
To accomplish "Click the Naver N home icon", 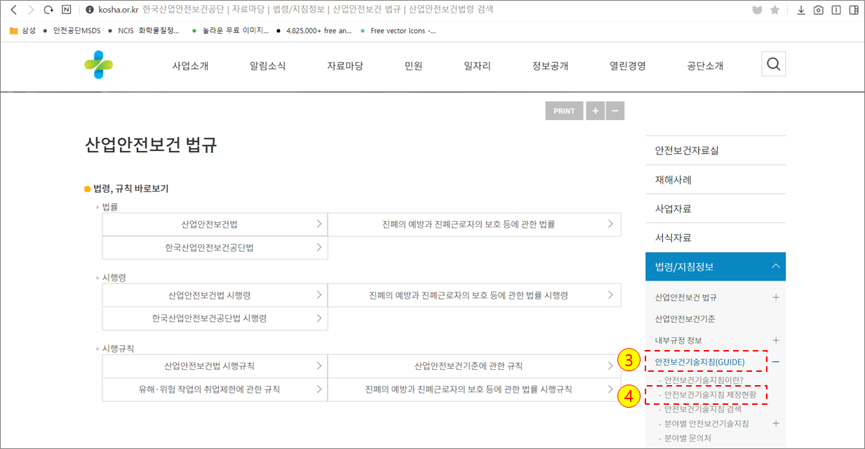I will click(67, 10).
